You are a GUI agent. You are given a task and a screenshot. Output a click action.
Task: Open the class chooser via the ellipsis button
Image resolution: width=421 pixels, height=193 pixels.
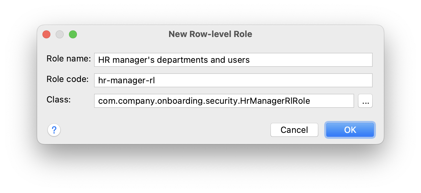coord(365,101)
